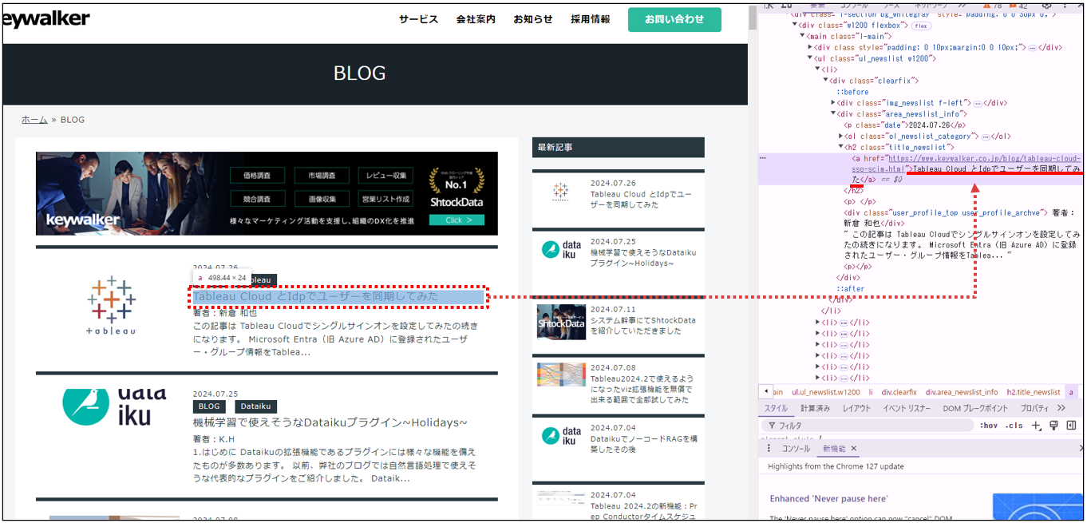Toggle the computed styles sidebar icon
Viewport: 1087px width, 523px height.
point(1071,425)
